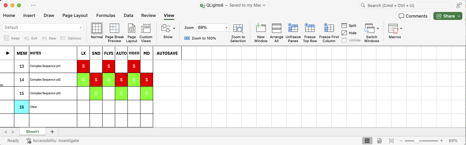Click Freeze First Column
The image size is (466, 145).
tap(329, 33)
